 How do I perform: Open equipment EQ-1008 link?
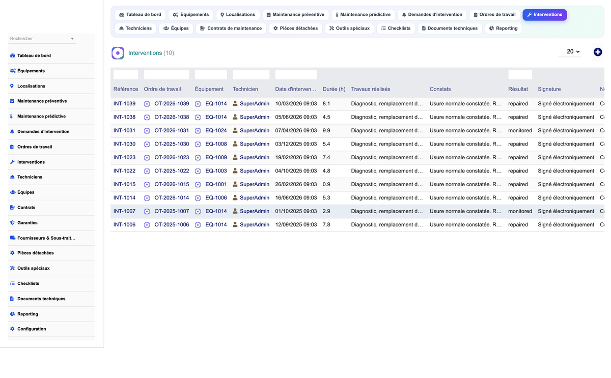[x=216, y=144]
